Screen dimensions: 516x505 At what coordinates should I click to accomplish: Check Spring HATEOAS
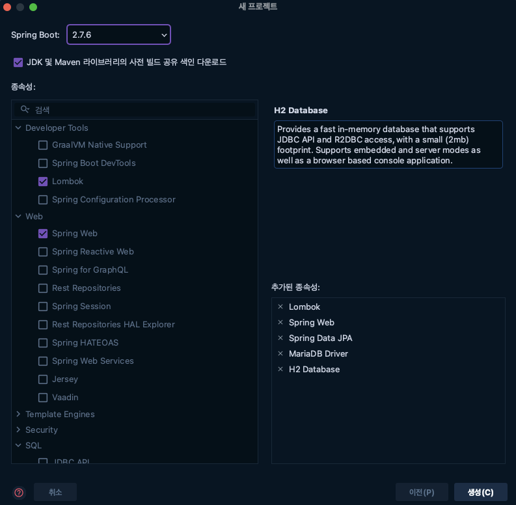click(x=43, y=343)
